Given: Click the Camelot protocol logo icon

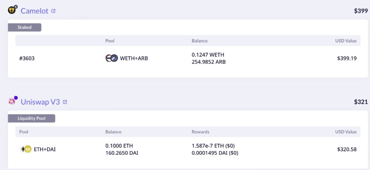Looking at the screenshot, I should pyautogui.click(x=12, y=10).
